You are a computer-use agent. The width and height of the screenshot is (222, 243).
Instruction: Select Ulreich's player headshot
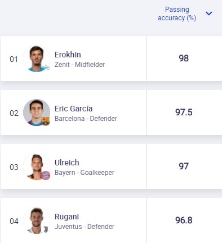(37, 166)
